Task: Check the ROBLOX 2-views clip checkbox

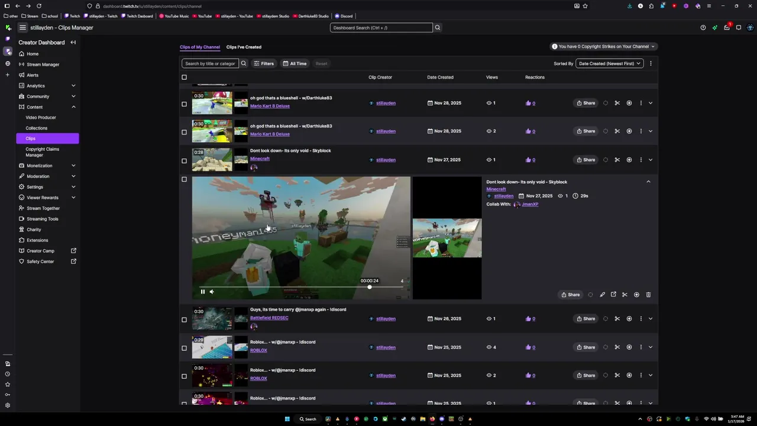Action: point(184,376)
